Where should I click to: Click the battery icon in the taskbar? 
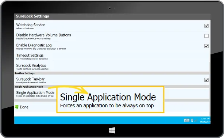(192, 120)
